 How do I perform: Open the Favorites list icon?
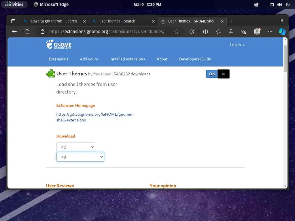(218, 32)
